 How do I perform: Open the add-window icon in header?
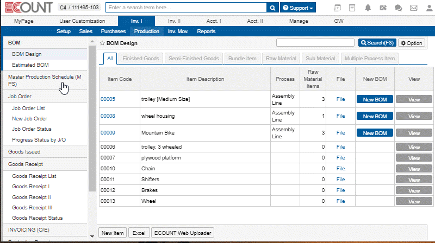(337, 8)
